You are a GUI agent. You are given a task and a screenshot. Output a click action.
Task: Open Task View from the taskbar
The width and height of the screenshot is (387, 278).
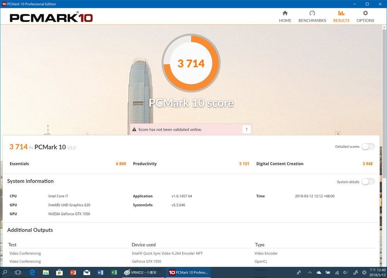(18, 272)
